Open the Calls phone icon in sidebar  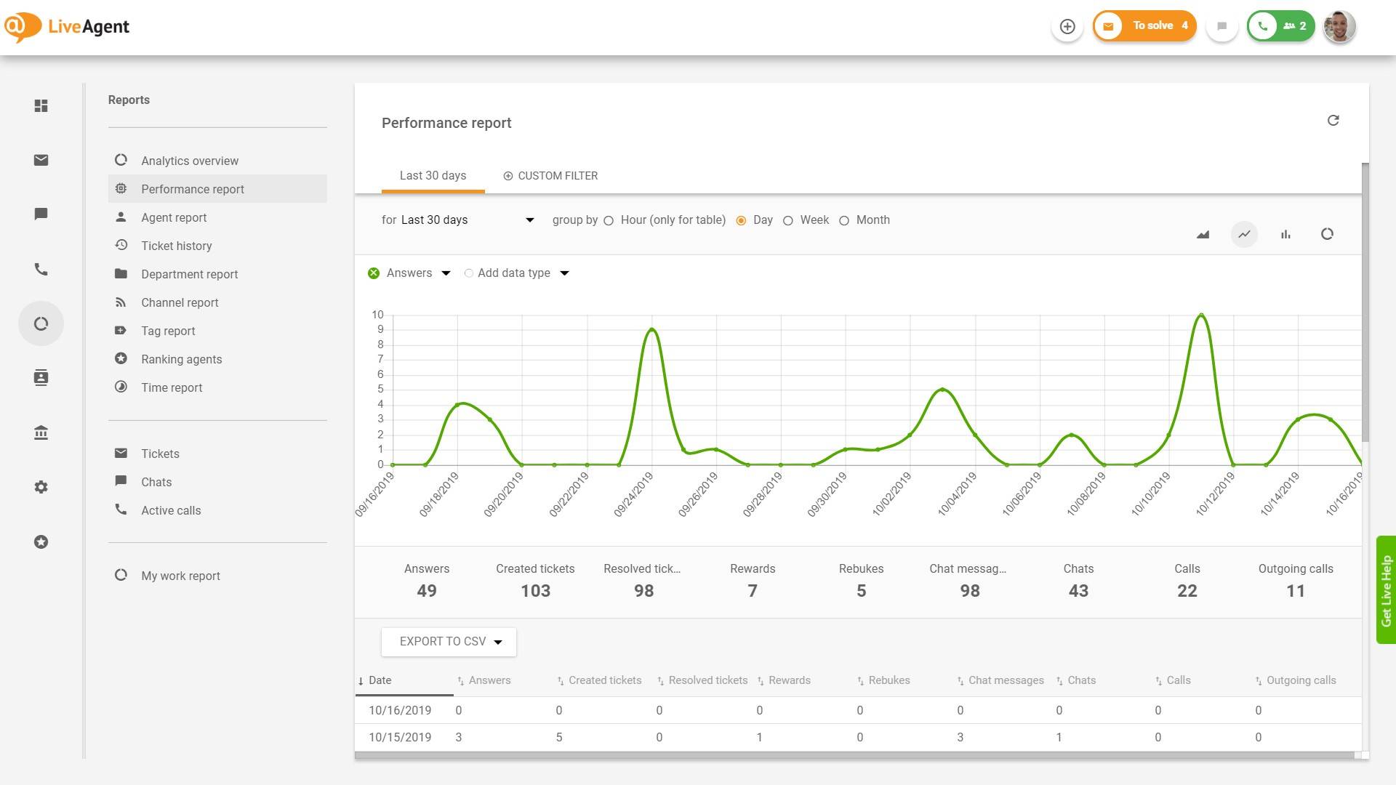click(41, 269)
